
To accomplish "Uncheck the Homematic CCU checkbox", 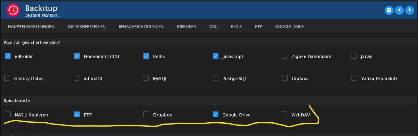I will (x=77, y=56).
